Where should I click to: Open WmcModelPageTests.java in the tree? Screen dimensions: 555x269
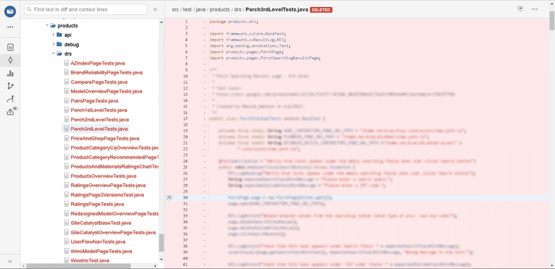pyautogui.click(x=101, y=251)
